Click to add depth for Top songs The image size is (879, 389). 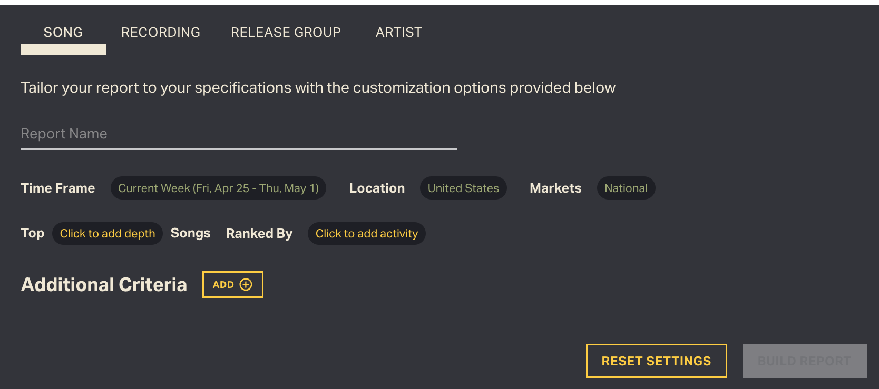tap(108, 234)
